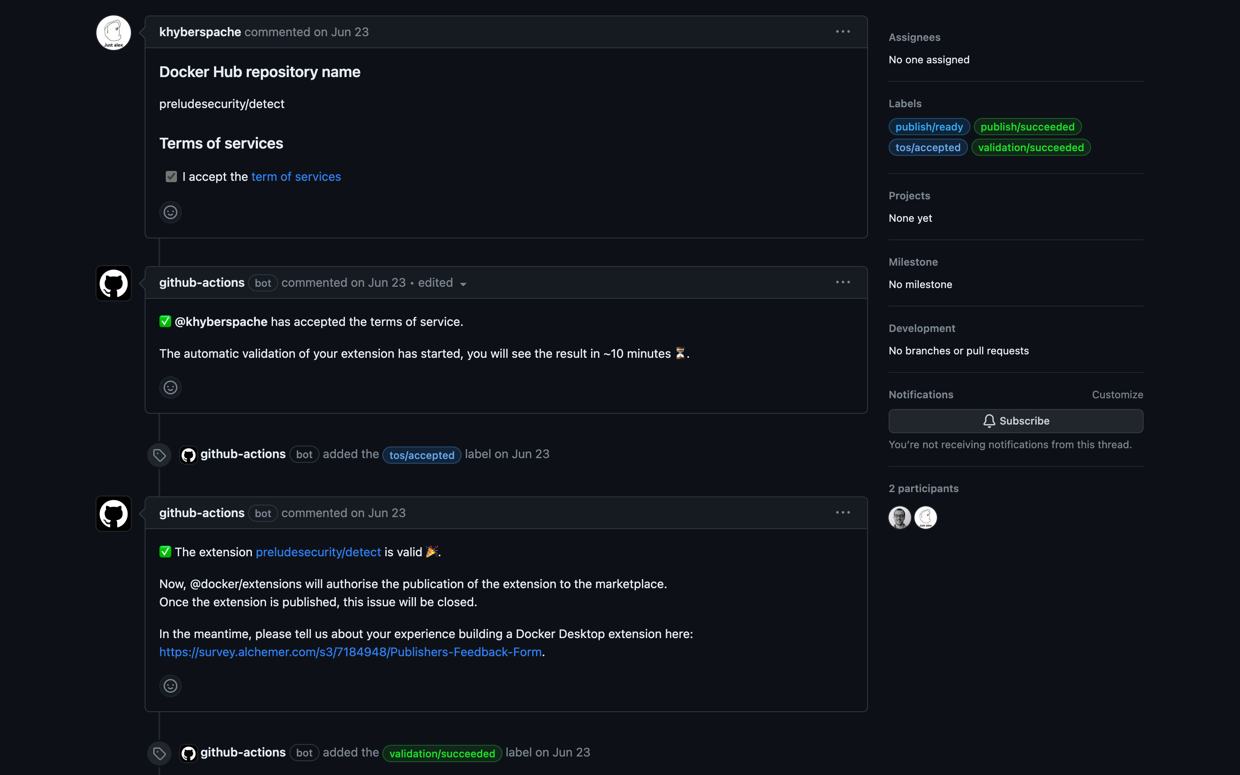Open khyberspache avatar beside first comment

pyautogui.click(x=114, y=32)
